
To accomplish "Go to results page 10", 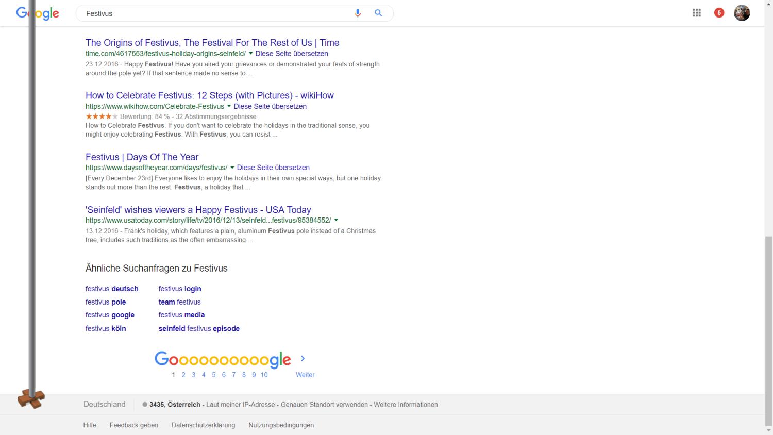I will click(264, 375).
